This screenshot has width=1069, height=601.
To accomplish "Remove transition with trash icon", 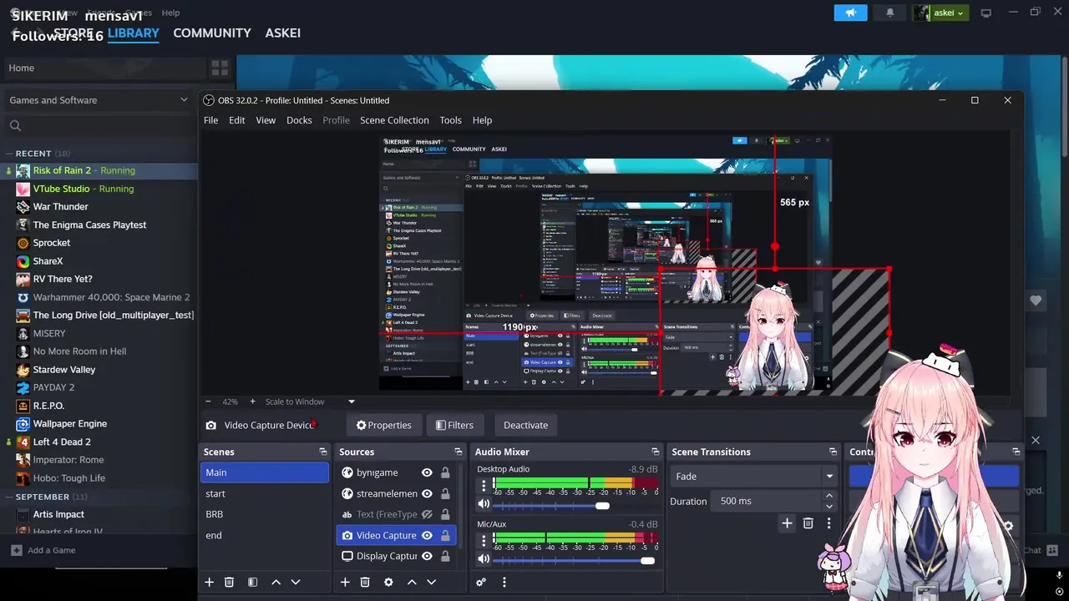I will point(808,523).
